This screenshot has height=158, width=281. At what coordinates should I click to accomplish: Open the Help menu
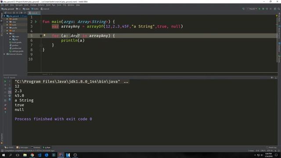pyautogui.click(x=78, y=5)
